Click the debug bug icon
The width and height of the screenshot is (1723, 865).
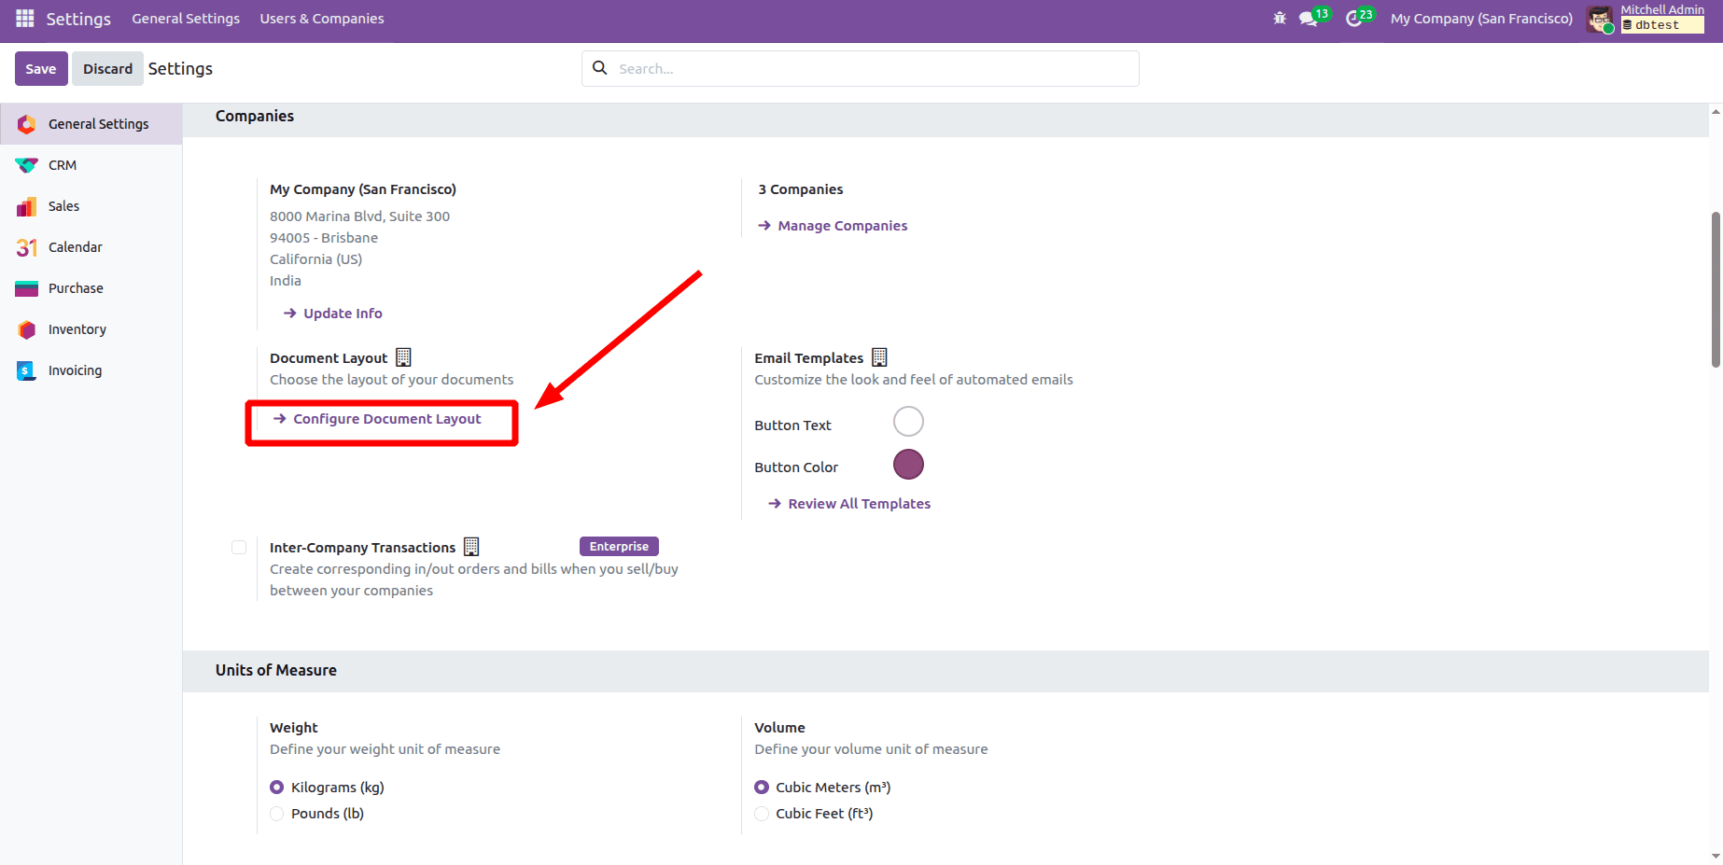[x=1280, y=19]
